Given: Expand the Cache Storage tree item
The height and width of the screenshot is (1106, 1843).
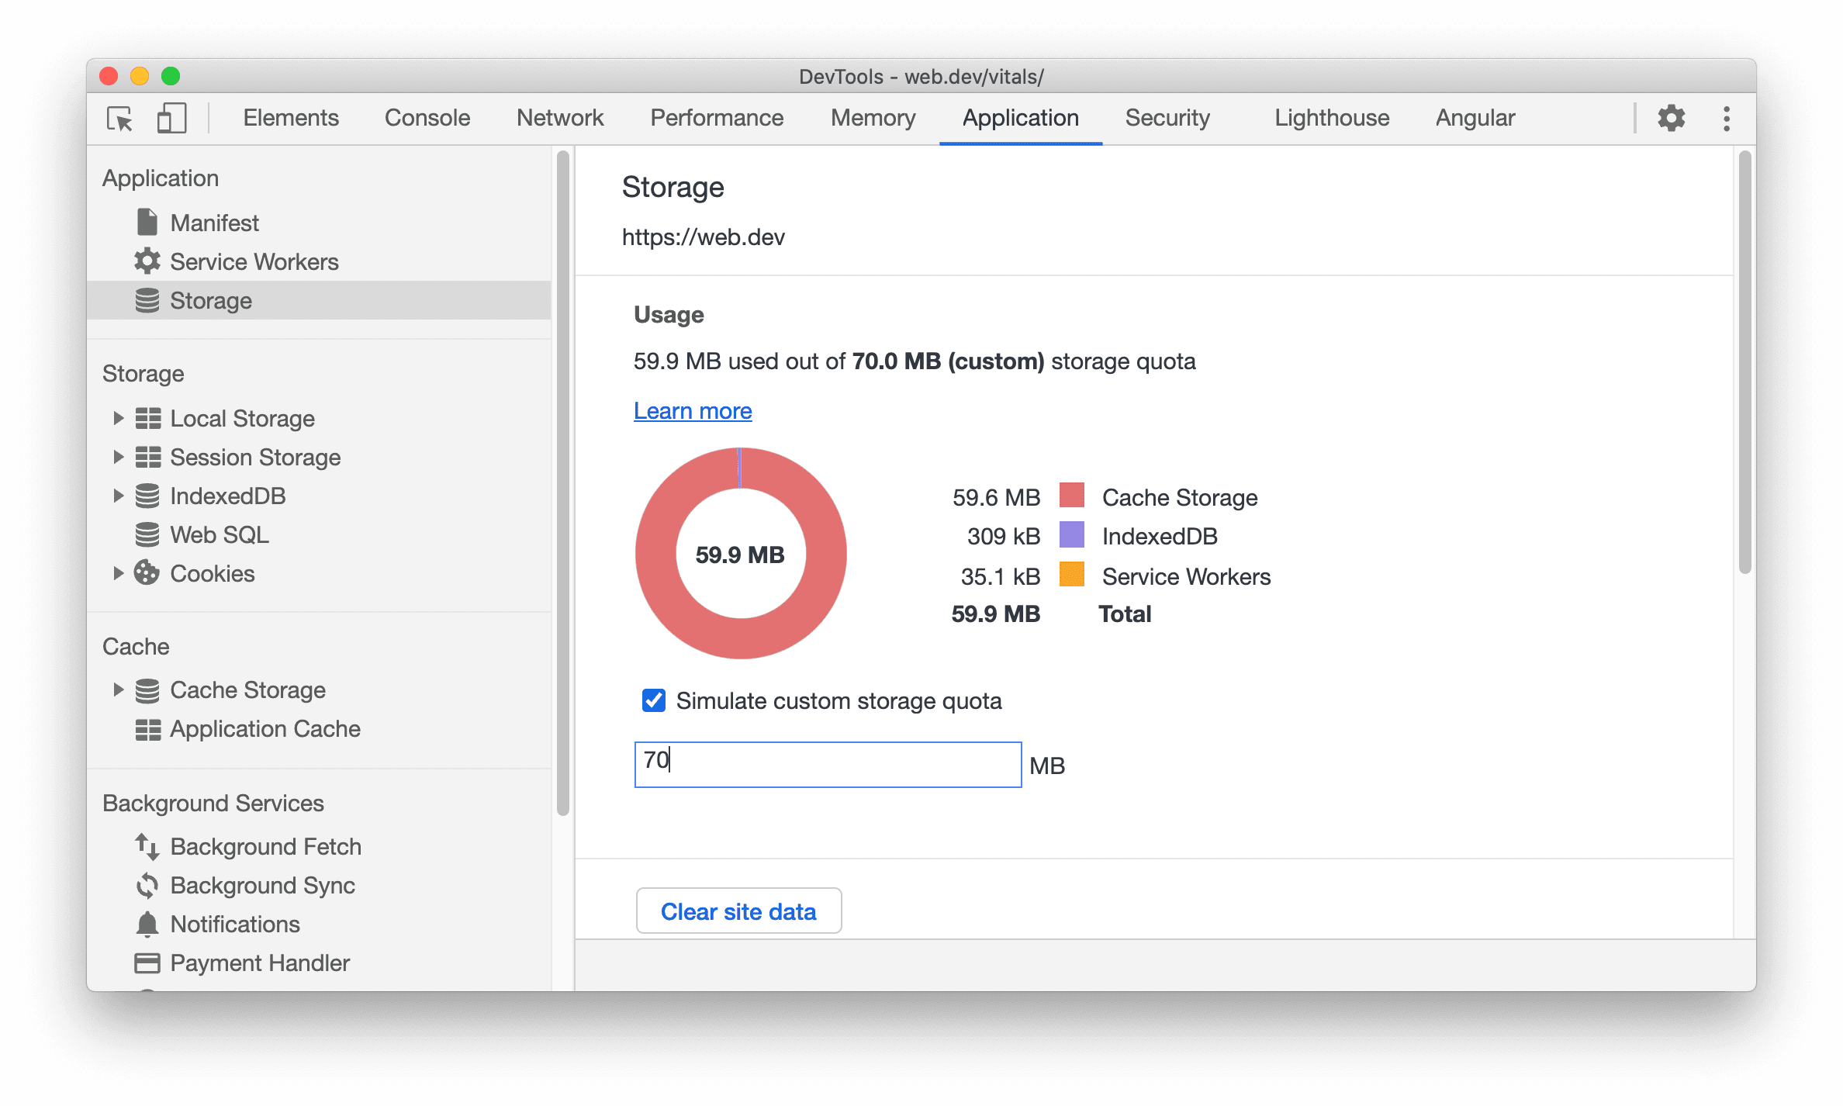Looking at the screenshot, I should point(117,690).
